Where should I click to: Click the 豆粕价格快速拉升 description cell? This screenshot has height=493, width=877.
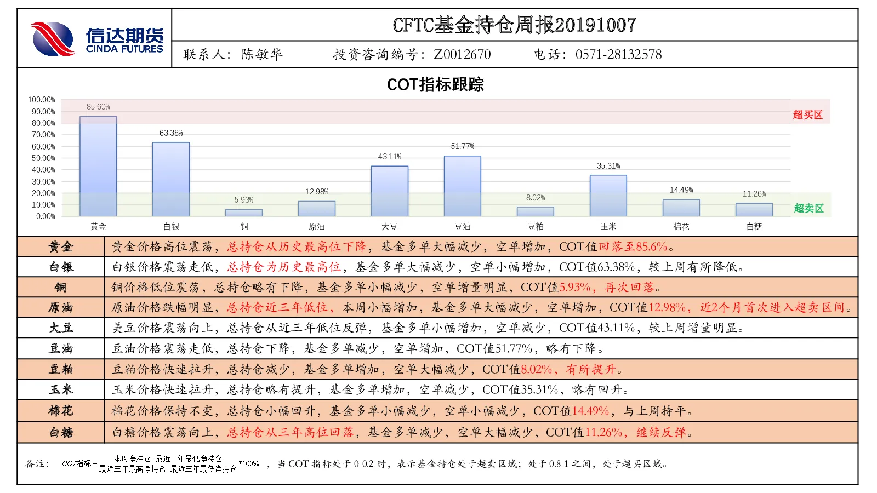pyautogui.click(x=481, y=369)
